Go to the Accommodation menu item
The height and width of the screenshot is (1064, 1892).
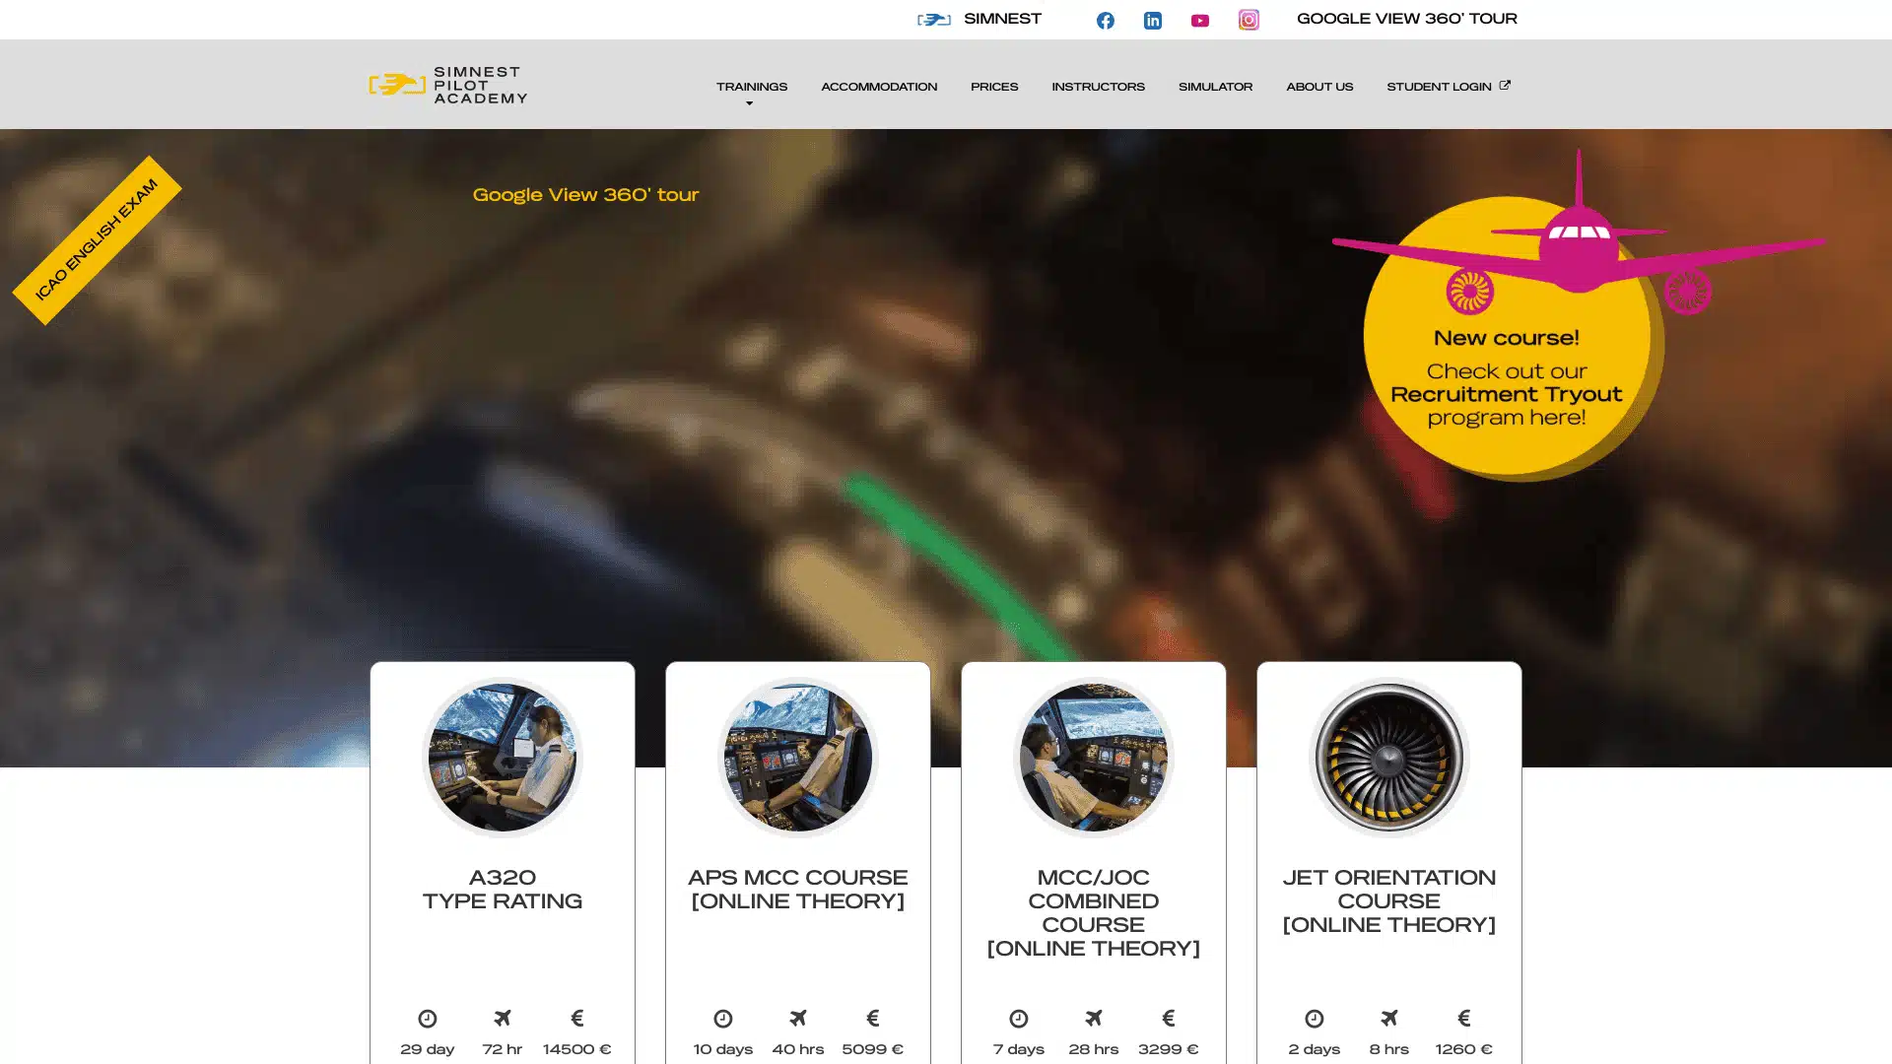pos(878,87)
